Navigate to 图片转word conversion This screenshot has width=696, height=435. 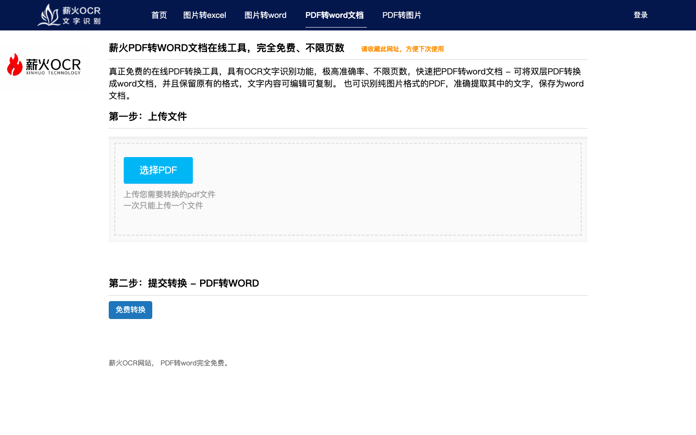[266, 15]
